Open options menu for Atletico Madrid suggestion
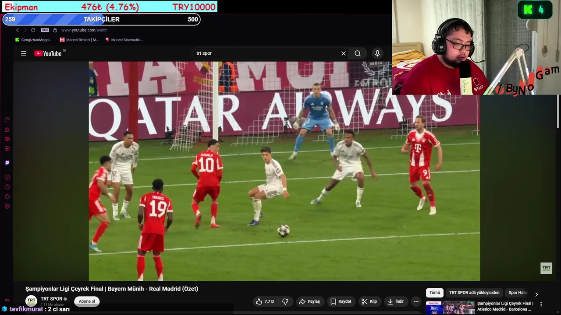Viewport: 561px width, 315px height. tap(541, 304)
